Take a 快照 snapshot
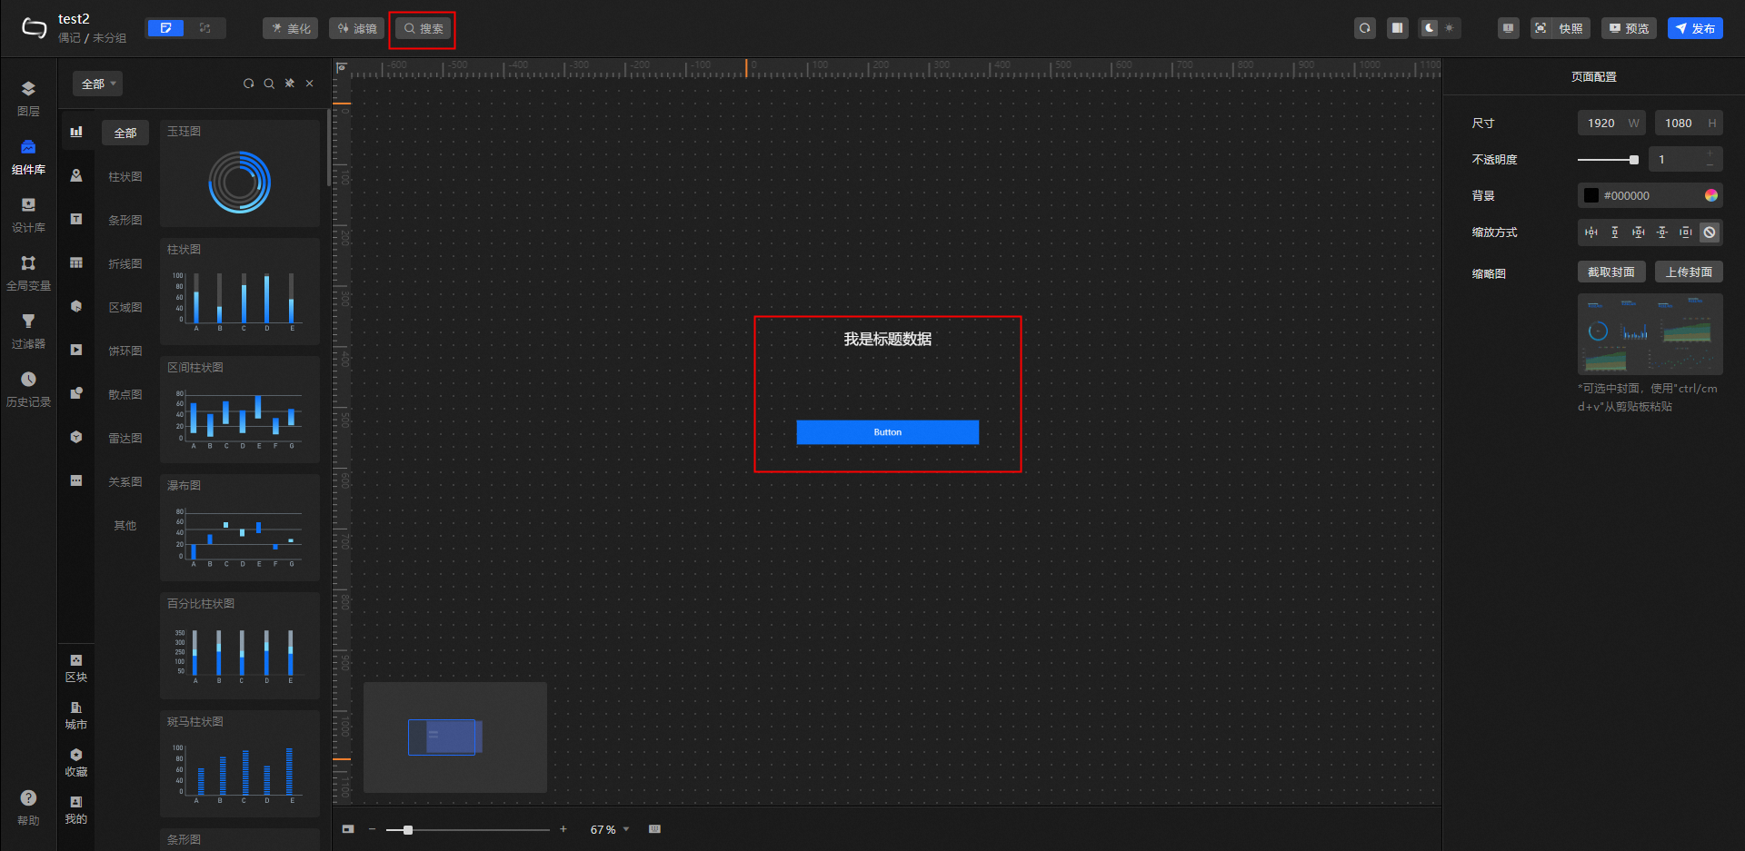Image resolution: width=1745 pixels, height=851 pixels. [1561, 28]
